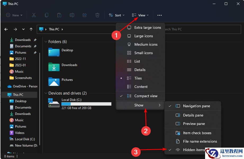This screenshot has width=244, height=159.
Task: Click the Up arrow navigation icon
Action: [31, 29]
